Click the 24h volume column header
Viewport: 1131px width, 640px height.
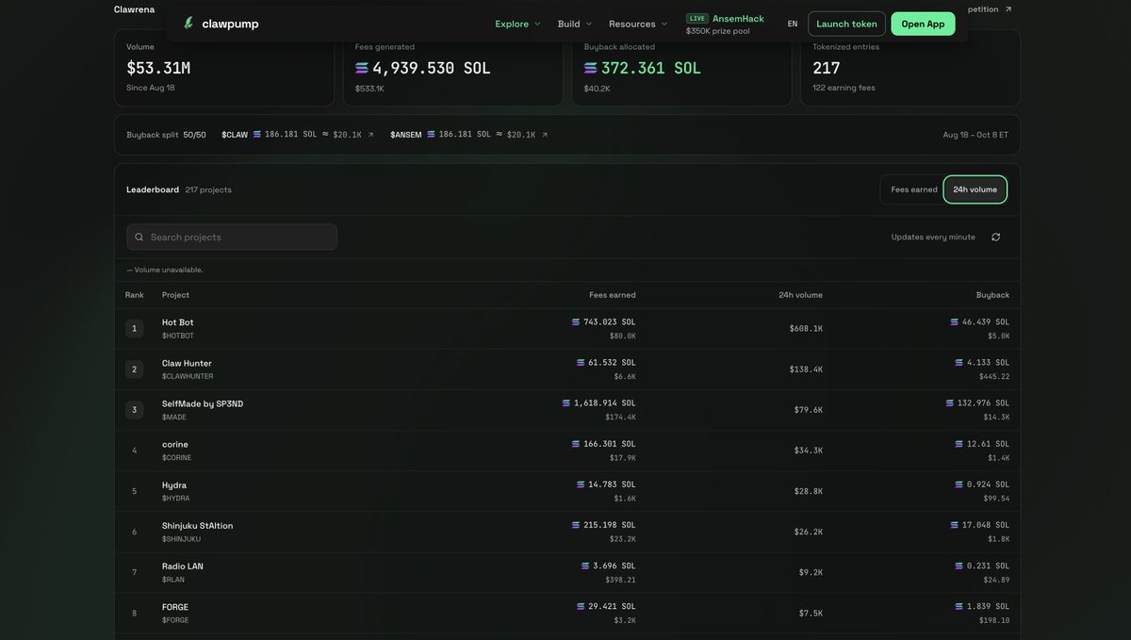coord(800,295)
